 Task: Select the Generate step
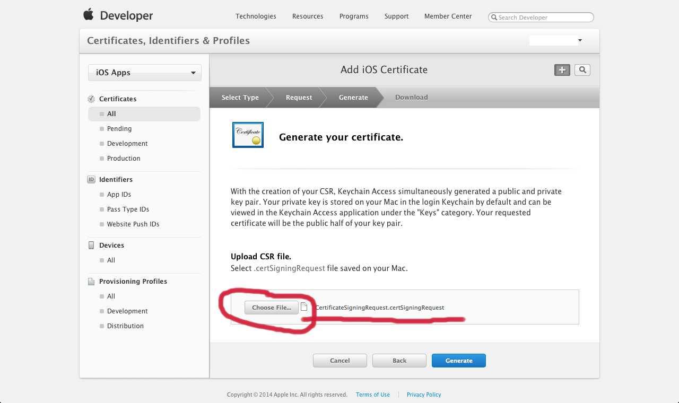click(x=353, y=98)
